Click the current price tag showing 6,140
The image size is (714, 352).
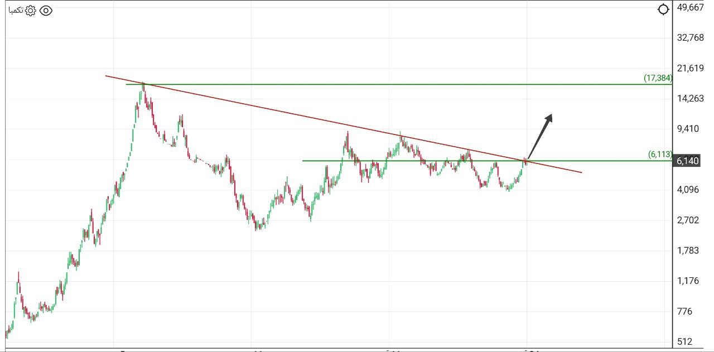coord(688,160)
